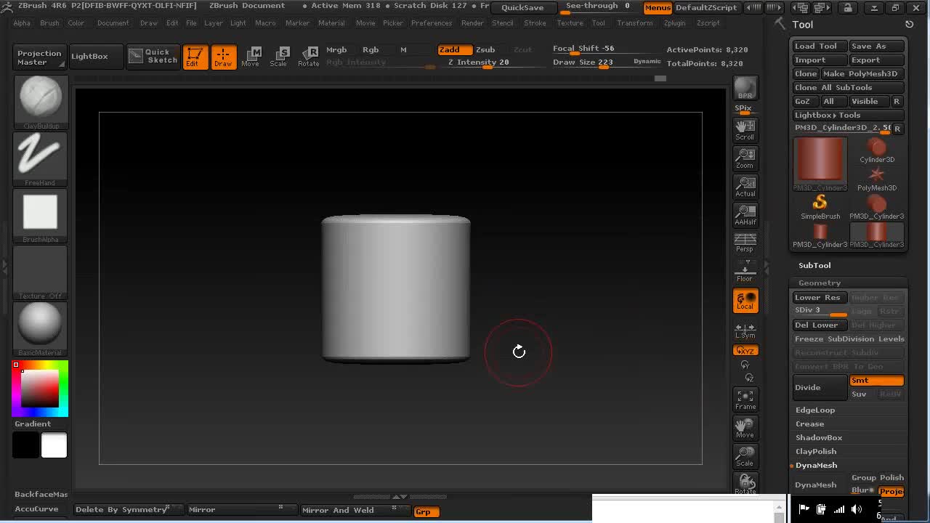Select the Scale transform button in top shelf

pos(278,57)
